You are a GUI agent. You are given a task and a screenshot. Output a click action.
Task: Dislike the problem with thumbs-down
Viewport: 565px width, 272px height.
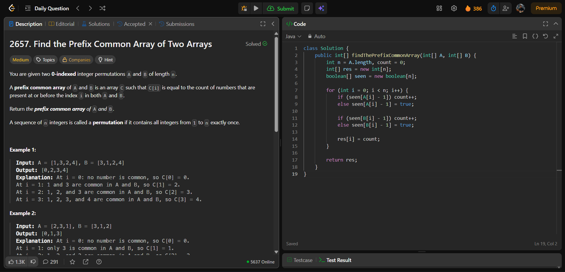(x=33, y=262)
